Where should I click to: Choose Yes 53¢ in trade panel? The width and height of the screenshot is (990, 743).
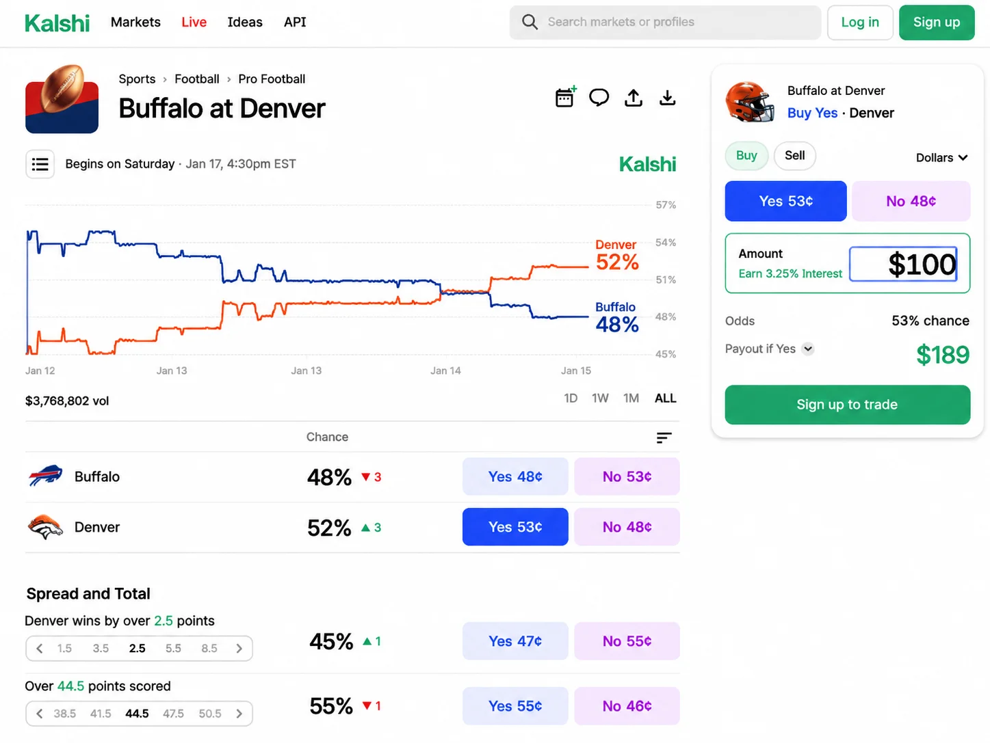[x=785, y=201]
